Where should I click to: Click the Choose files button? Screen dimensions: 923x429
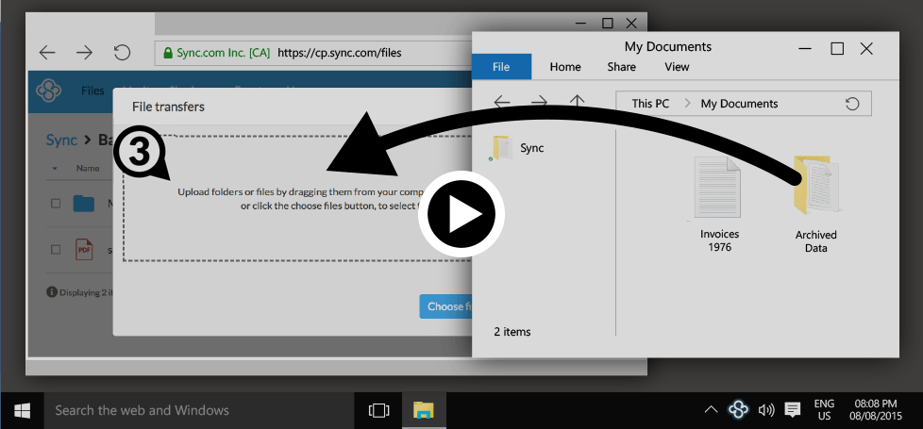445,306
